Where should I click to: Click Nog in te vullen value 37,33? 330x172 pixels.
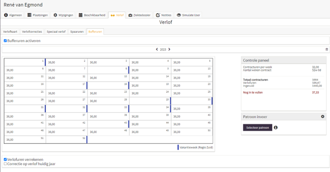click(x=315, y=93)
